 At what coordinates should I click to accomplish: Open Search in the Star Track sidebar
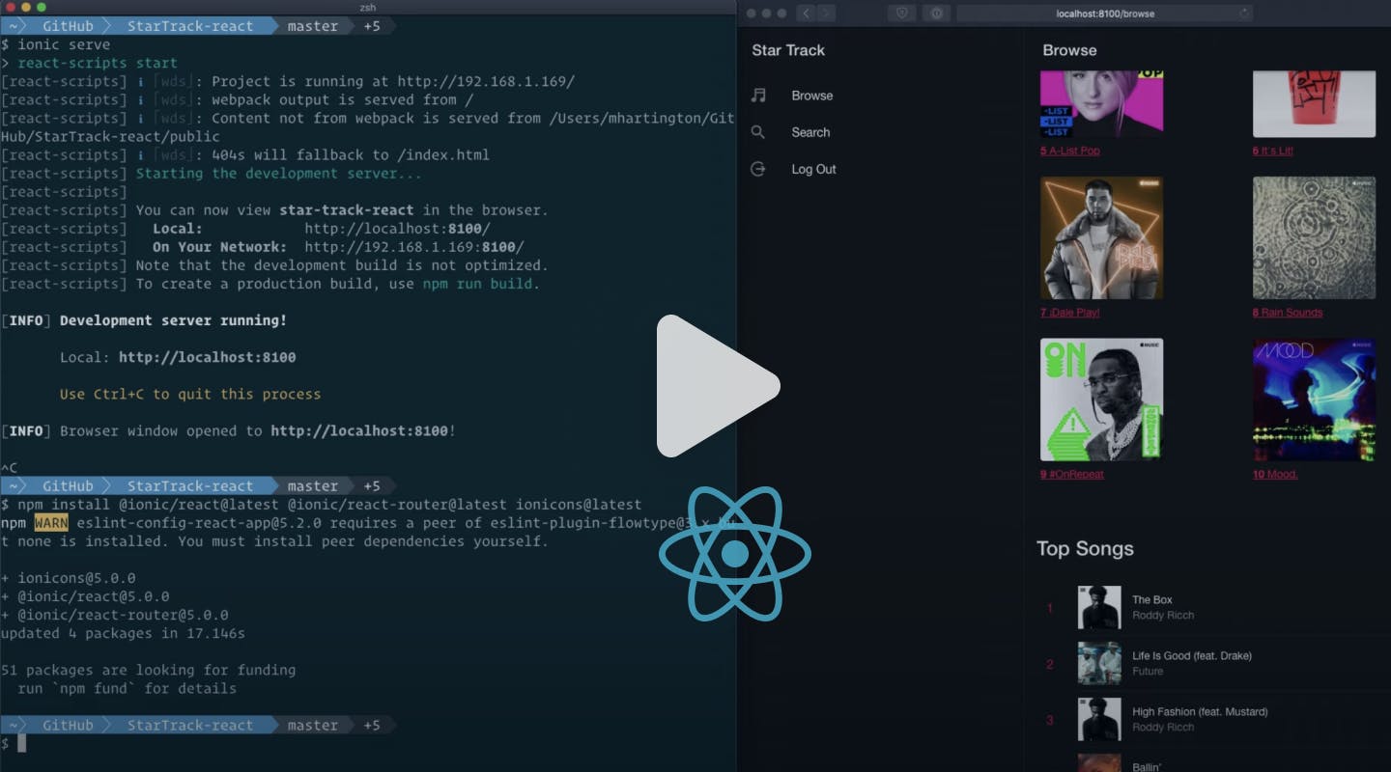pyautogui.click(x=810, y=132)
